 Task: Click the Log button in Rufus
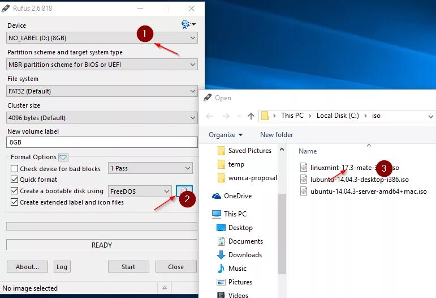(62, 267)
